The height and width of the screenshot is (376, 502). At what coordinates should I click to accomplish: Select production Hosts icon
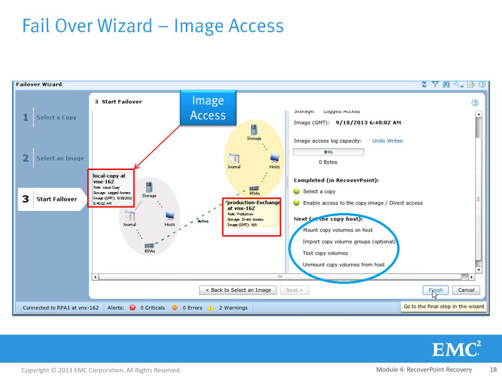pos(274,158)
